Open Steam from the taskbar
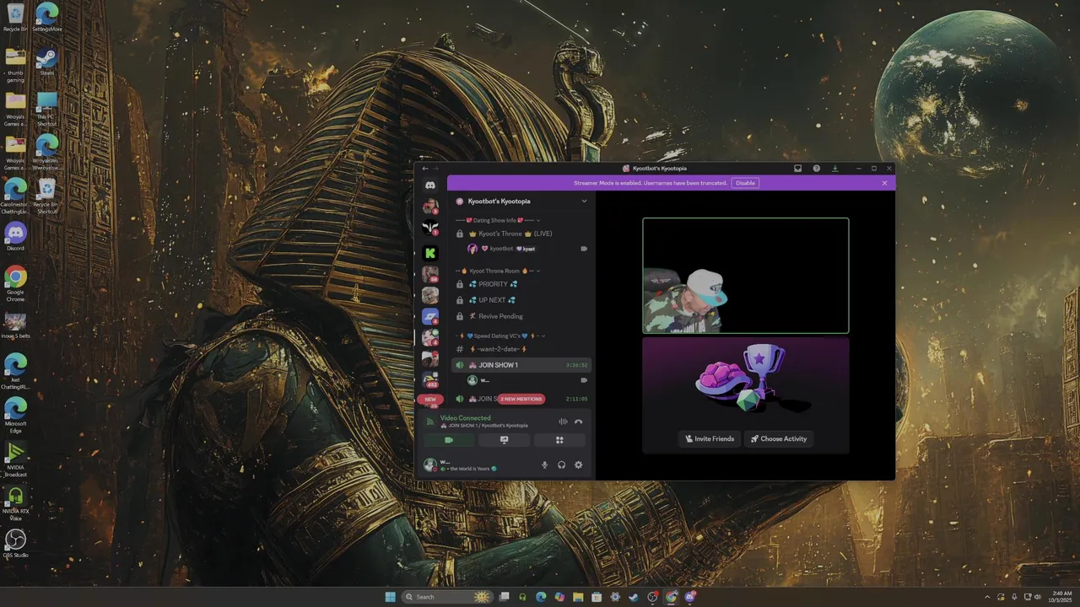The height and width of the screenshot is (607, 1080). click(x=634, y=597)
